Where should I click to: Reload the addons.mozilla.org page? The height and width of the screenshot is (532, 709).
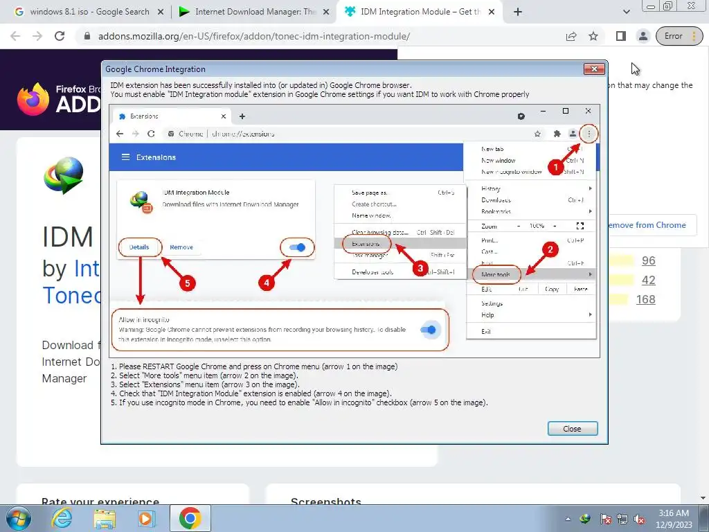click(x=60, y=36)
